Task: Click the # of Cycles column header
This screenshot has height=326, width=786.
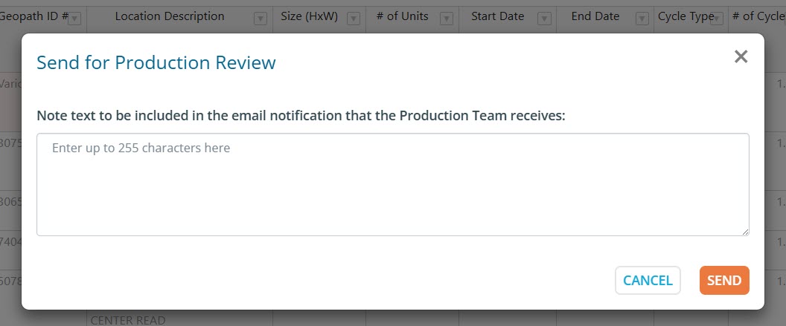Action: (x=758, y=16)
